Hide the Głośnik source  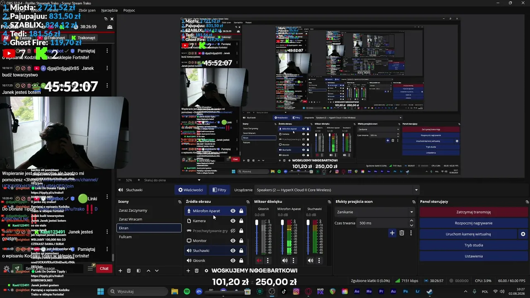pyautogui.click(x=233, y=261)
